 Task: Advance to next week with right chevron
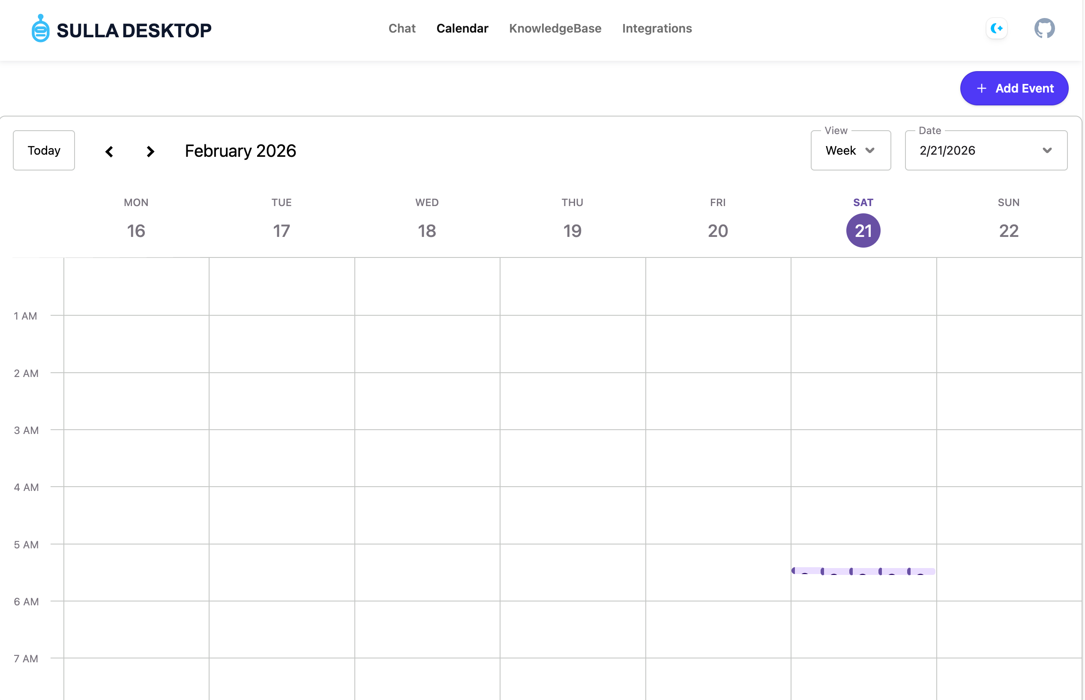point(150,151)
